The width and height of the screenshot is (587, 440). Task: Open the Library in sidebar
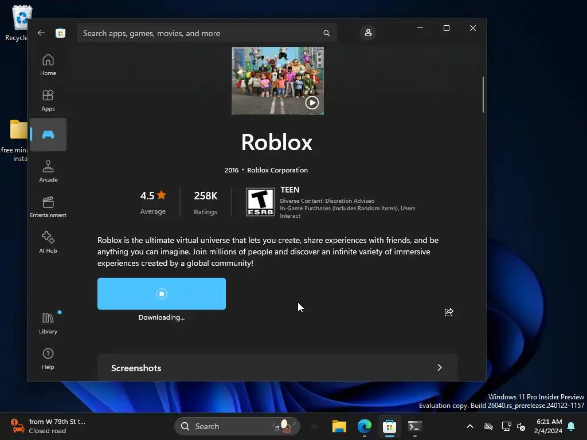point(48,323)
